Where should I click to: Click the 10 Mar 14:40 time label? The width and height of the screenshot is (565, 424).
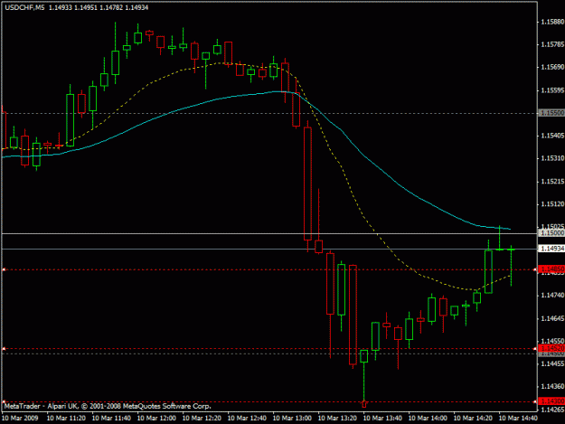pyautogui.click(x=518, y=419)
